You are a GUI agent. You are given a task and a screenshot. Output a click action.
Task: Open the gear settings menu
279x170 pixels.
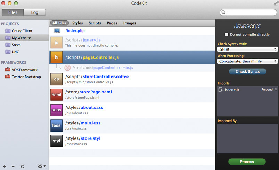click(42, 166)
